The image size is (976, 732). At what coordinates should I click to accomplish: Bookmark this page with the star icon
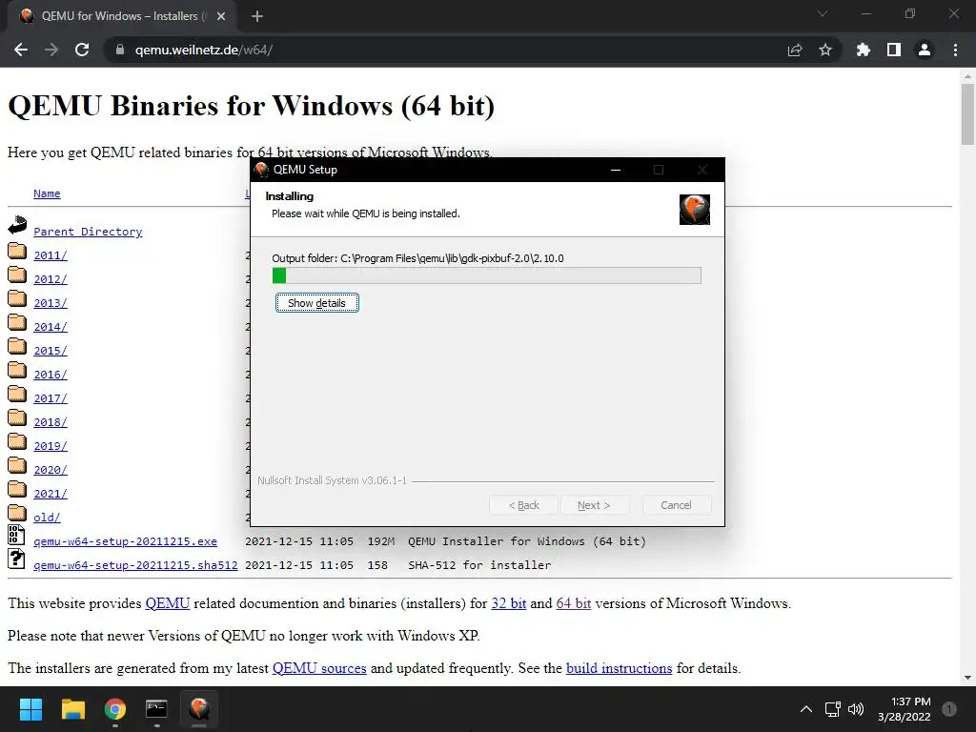tap(825, 50)
